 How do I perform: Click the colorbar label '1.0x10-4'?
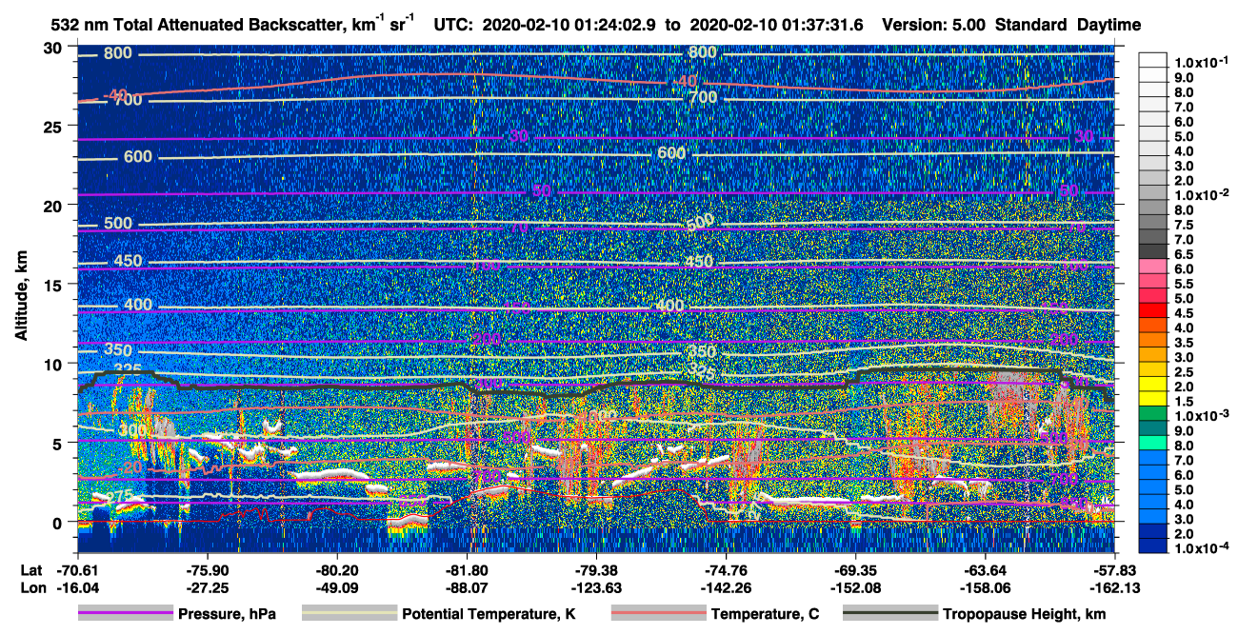click(x=1202, y=546)
